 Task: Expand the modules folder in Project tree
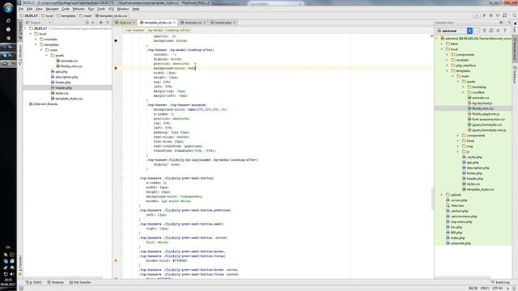click(x=36, y=40)
